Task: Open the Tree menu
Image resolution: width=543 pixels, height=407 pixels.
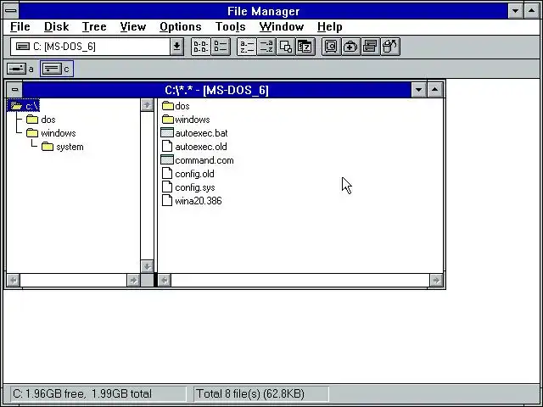Action: coord(94,26)
